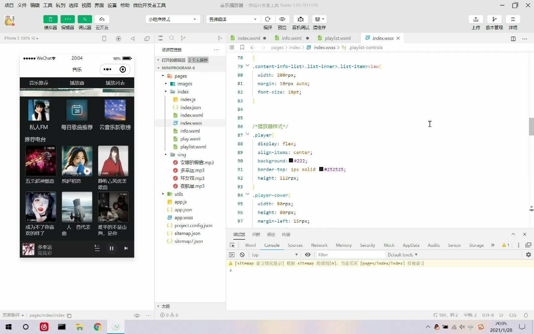The height and width of the screenshot is (334, 534).
Task: Open source control branch icon
Action: 183,38
